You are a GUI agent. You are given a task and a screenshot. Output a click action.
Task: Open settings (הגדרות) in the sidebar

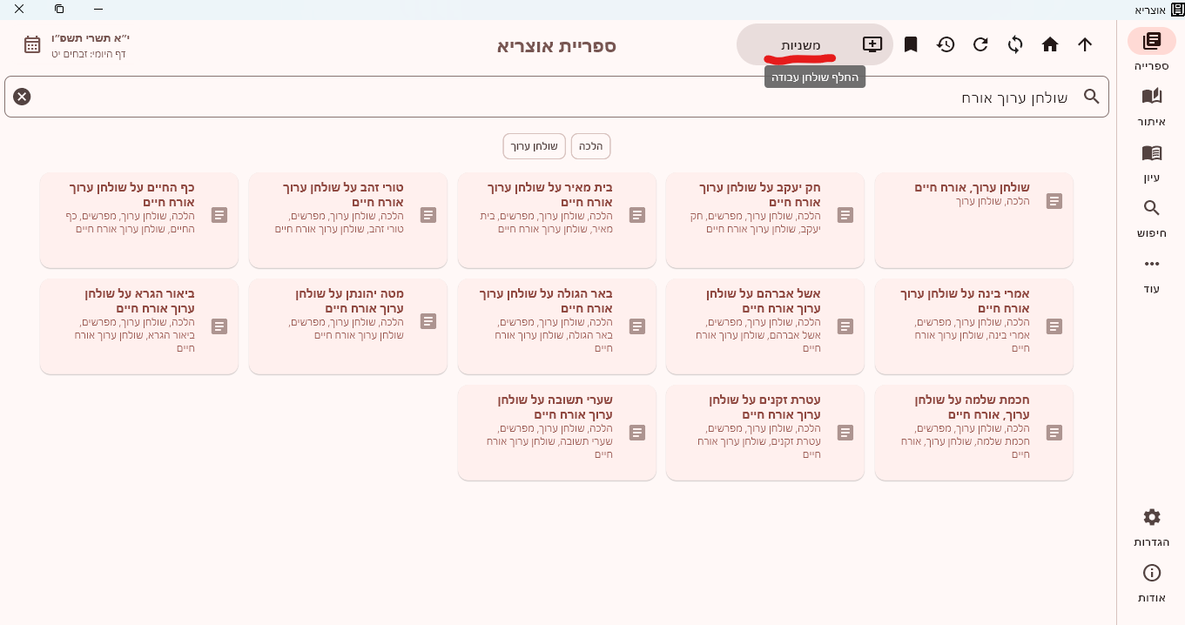click(x=1151, y=527)
